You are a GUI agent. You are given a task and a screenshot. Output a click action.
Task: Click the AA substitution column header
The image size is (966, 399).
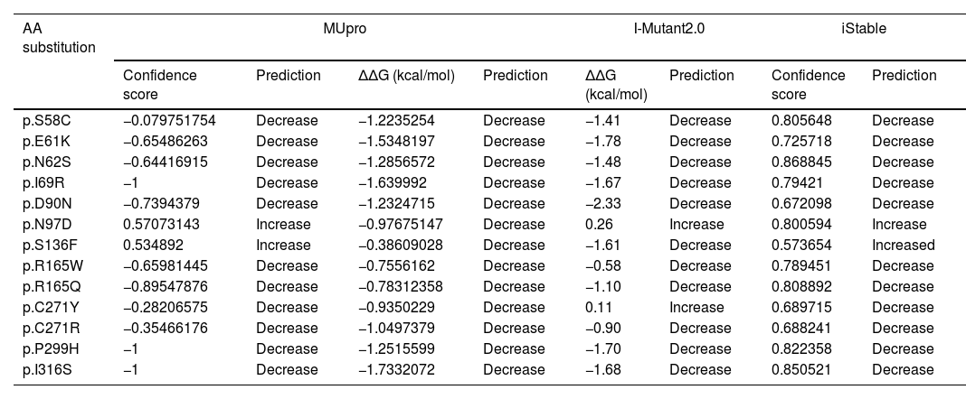click(x=60, y=37)
